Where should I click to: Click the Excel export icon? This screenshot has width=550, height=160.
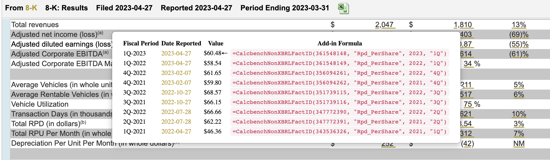[x=343, y=8]
